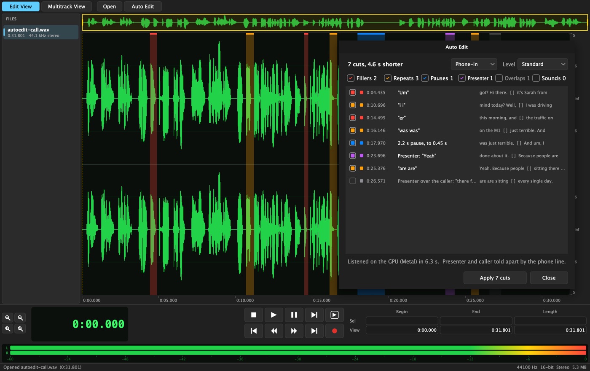
Task: Apply 7 cuts in the Auto Edit dialog
Action: pos(495,278)
